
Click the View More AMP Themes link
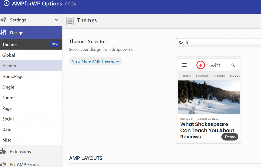coord(96,61)
